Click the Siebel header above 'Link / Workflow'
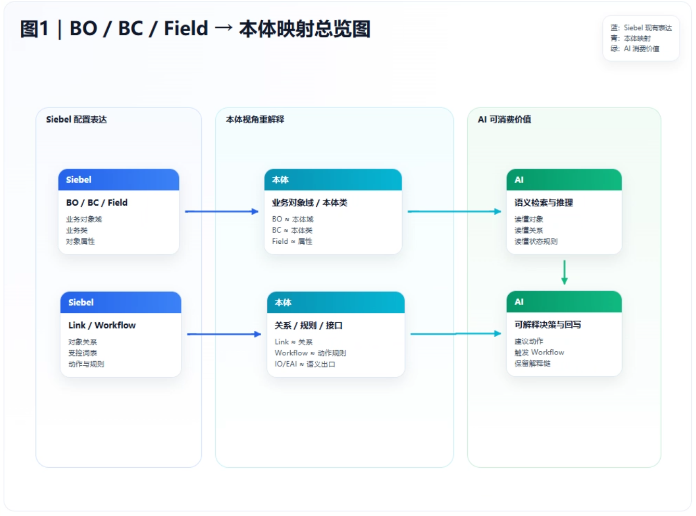 121,302
